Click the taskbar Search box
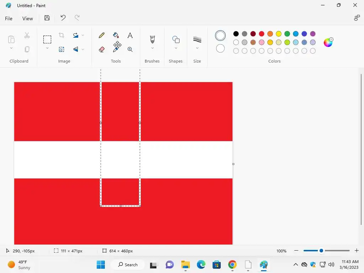This screenshot has width=364, height=273. click(128, 264)
